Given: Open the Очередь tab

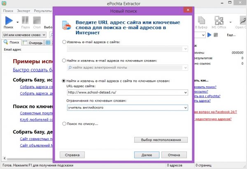Looking at the screenshot, I should (33, 43).
